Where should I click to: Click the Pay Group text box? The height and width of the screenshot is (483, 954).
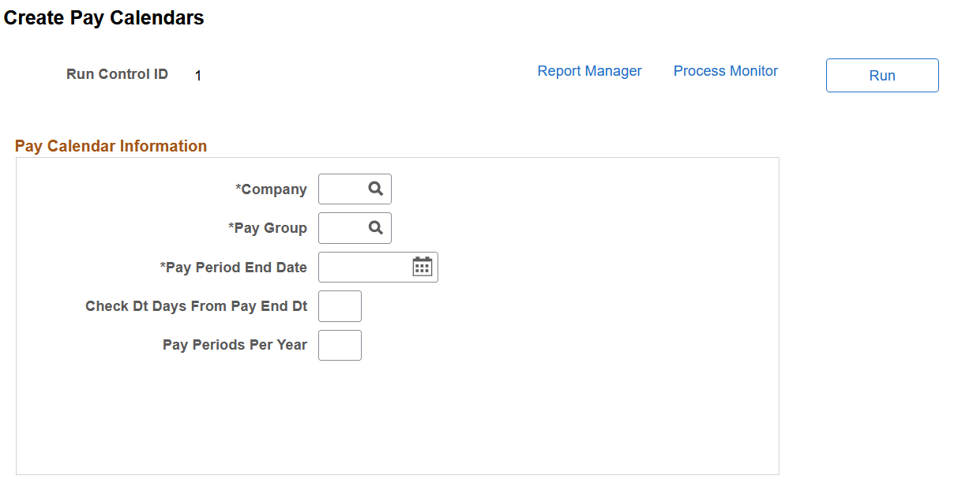pos(340,227)
